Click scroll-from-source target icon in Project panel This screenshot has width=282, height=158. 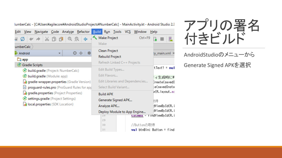(x=75, y=53)
